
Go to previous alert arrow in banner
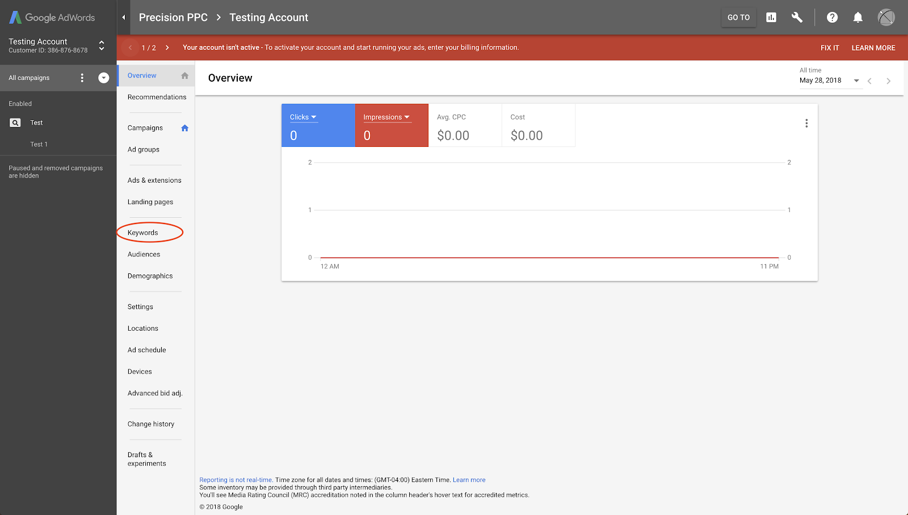coord(131,48)
